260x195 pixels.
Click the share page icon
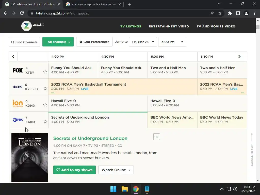pyautogui.click(x=212, y=13)
